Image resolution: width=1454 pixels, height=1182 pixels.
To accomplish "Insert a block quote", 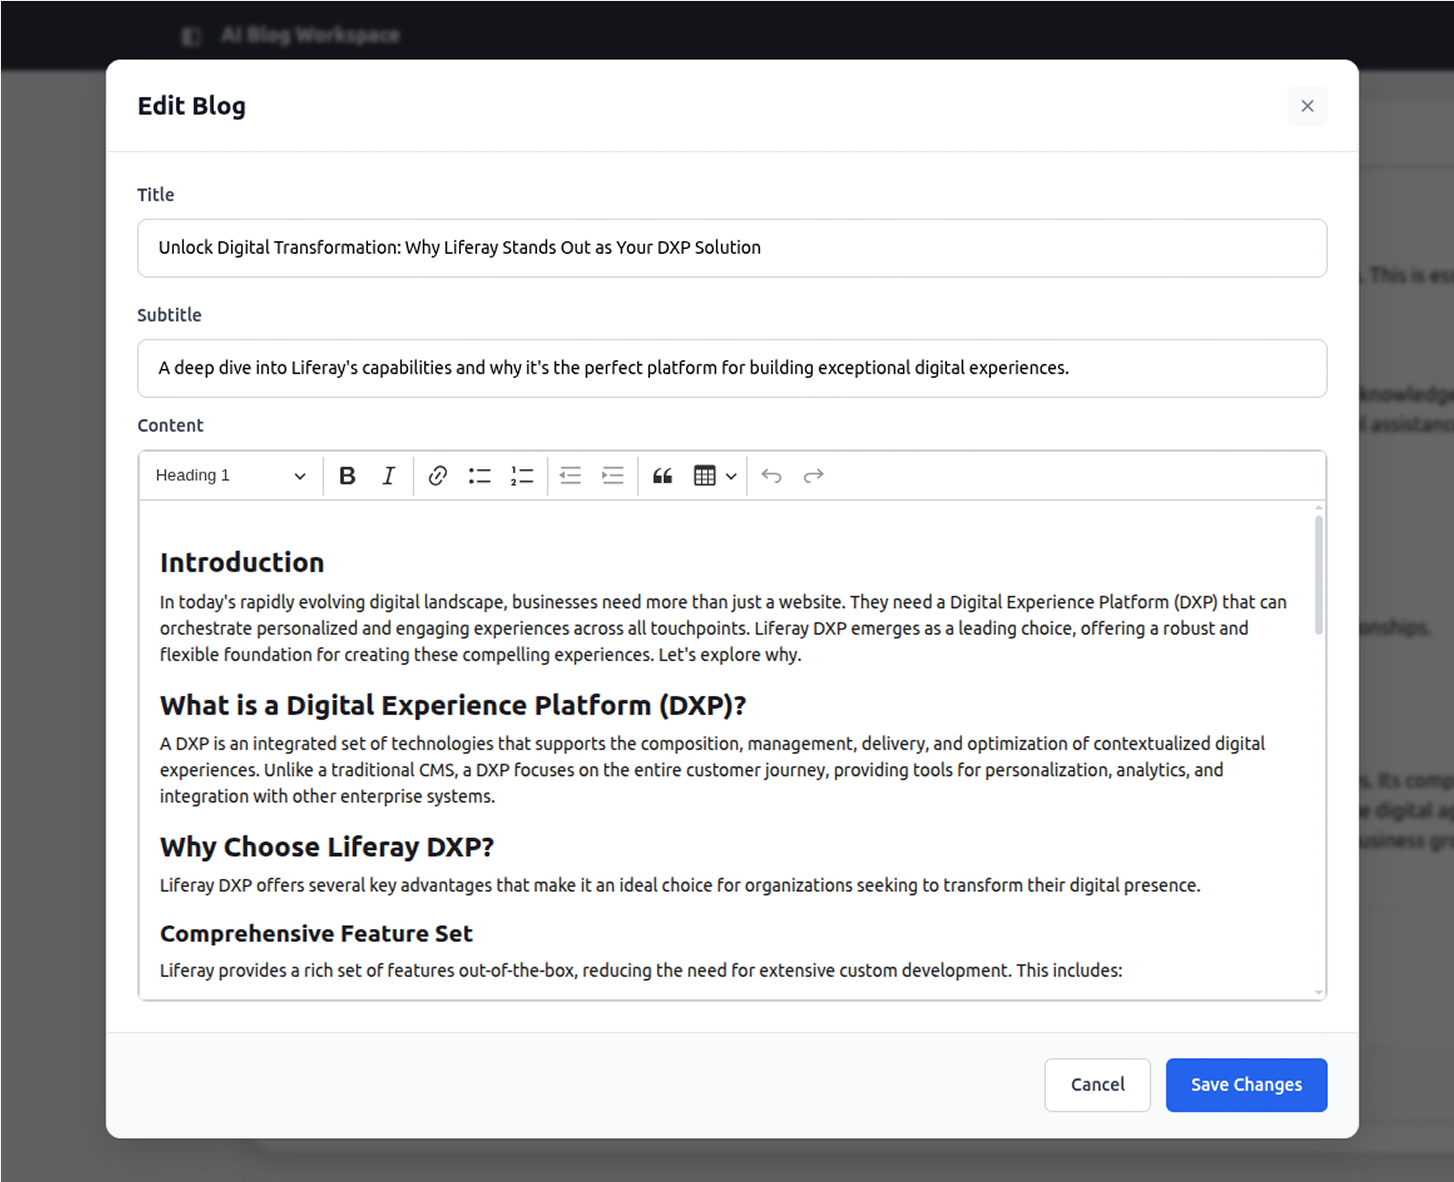I will 662,475.
